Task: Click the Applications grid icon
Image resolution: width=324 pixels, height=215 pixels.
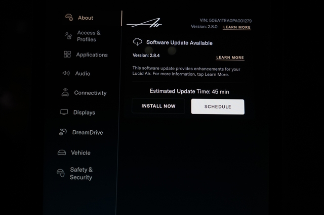Action: click(x=67, y=55)
